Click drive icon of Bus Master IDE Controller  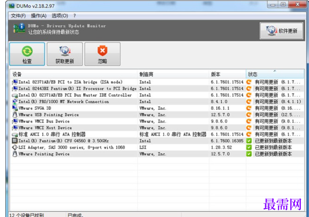[15, 95]
